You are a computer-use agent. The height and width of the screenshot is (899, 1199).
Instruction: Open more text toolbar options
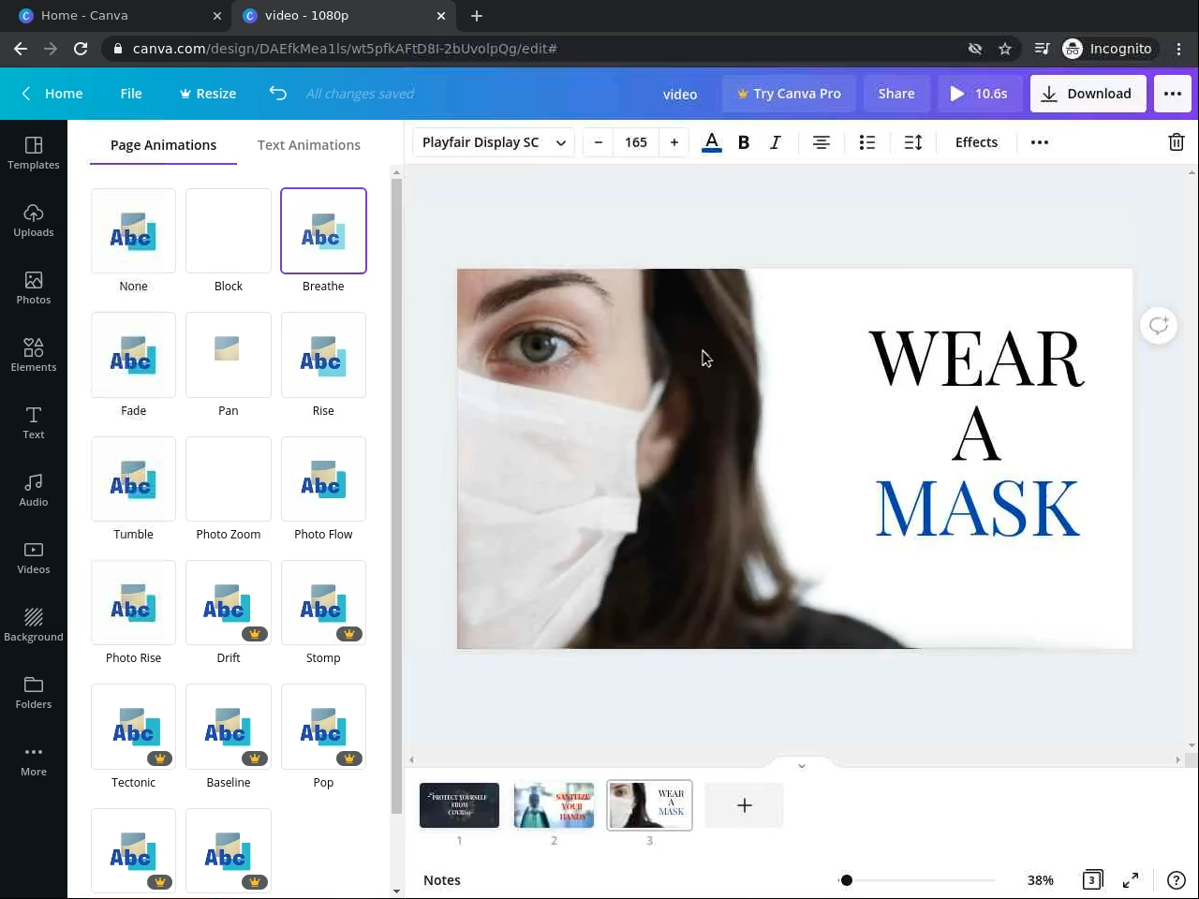1040,142
